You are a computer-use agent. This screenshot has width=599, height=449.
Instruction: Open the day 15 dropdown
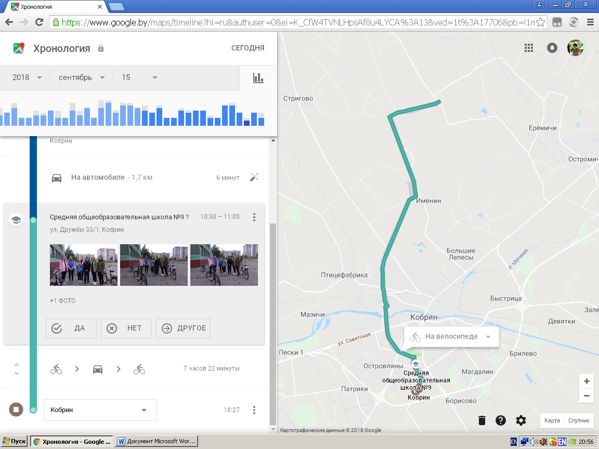tap(139, 77)
